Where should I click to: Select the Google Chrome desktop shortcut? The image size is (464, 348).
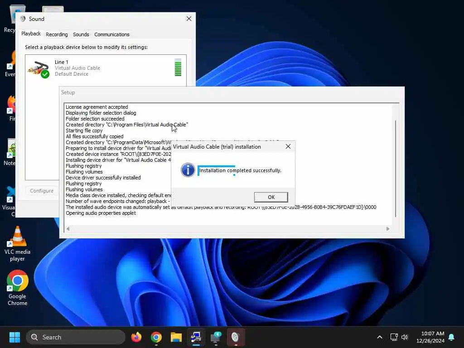pyautogui.click(x=18, y=288)
